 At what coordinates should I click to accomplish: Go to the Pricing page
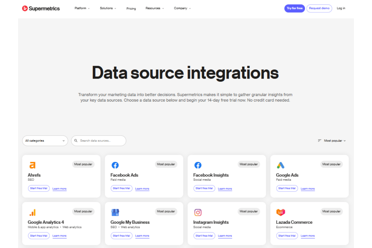tap(131, 9)
